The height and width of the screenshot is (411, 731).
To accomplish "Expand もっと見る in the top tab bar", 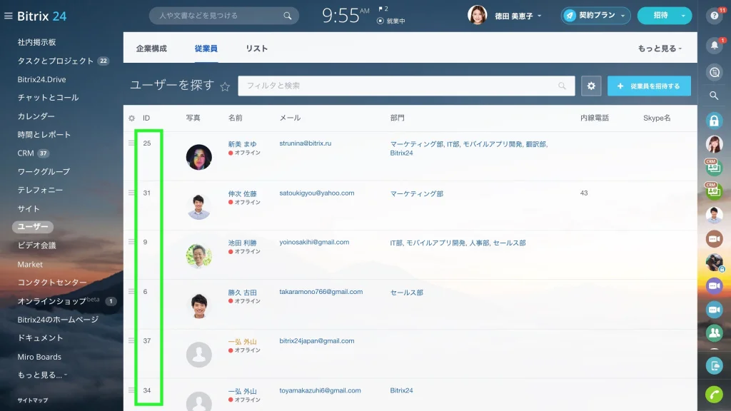I will pyautogui.click(x=660, y=49).
